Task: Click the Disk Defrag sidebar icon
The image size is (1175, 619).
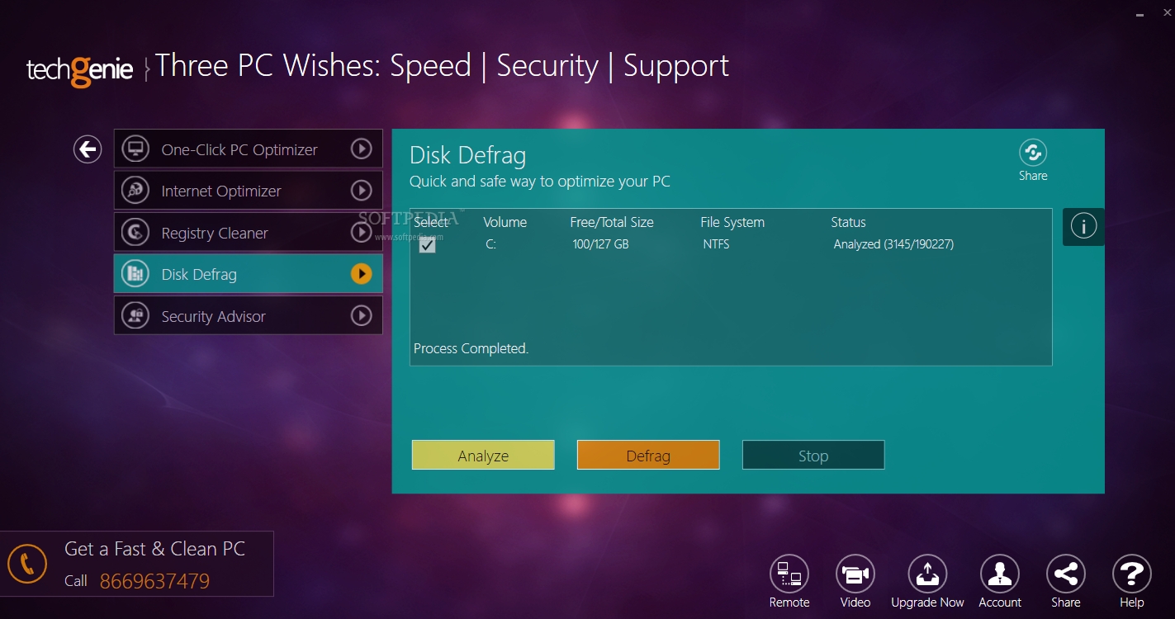Action: tap(135, 274)
